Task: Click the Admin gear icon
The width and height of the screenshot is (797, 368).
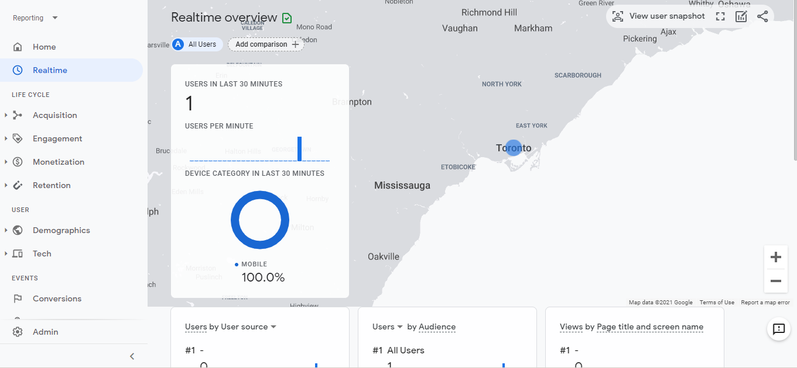Action: click(x=18, y=332)
